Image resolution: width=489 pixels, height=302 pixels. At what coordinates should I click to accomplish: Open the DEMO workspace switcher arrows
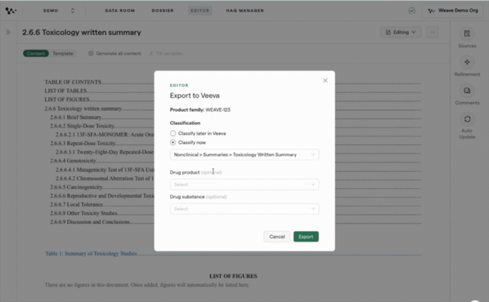point(72,11)
